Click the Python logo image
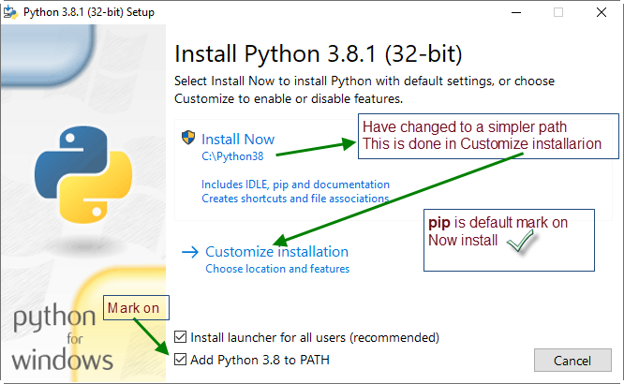624x384 pixels. (x=83, y=174)
